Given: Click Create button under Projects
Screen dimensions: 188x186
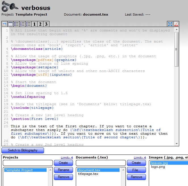Looking at the screenshot, I should (x=63, y=163).
